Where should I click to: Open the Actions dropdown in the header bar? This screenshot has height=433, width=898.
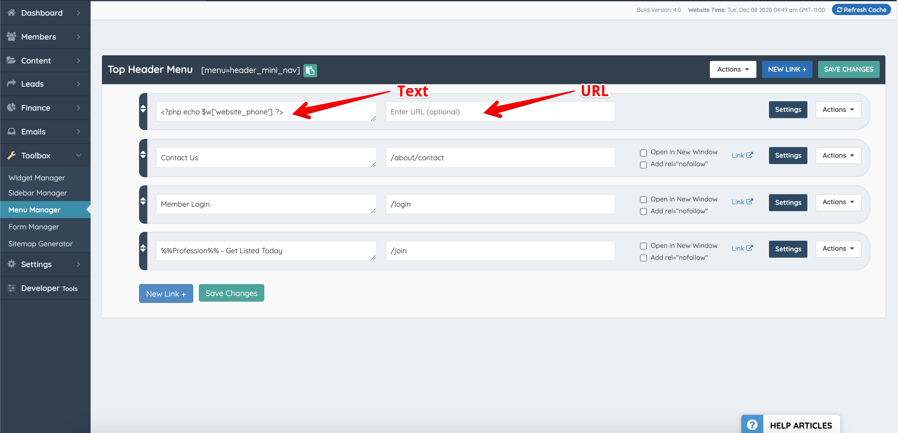click(x=733, y=69)
